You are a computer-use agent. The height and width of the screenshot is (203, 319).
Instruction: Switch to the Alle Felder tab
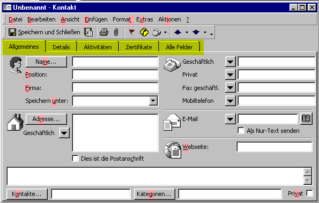click(179, 47)
